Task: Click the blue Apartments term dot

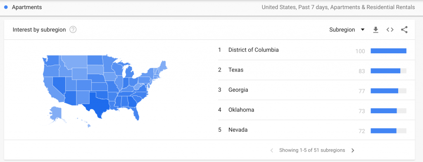Action: 6,7
